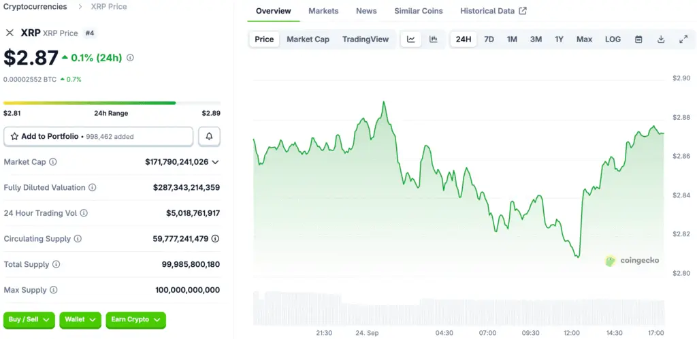The image size is (697, 339).
Task: Click the bell price alert button
Action: [209, 136]
